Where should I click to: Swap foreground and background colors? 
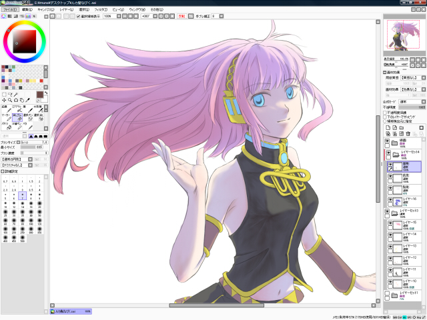[46, 93]
